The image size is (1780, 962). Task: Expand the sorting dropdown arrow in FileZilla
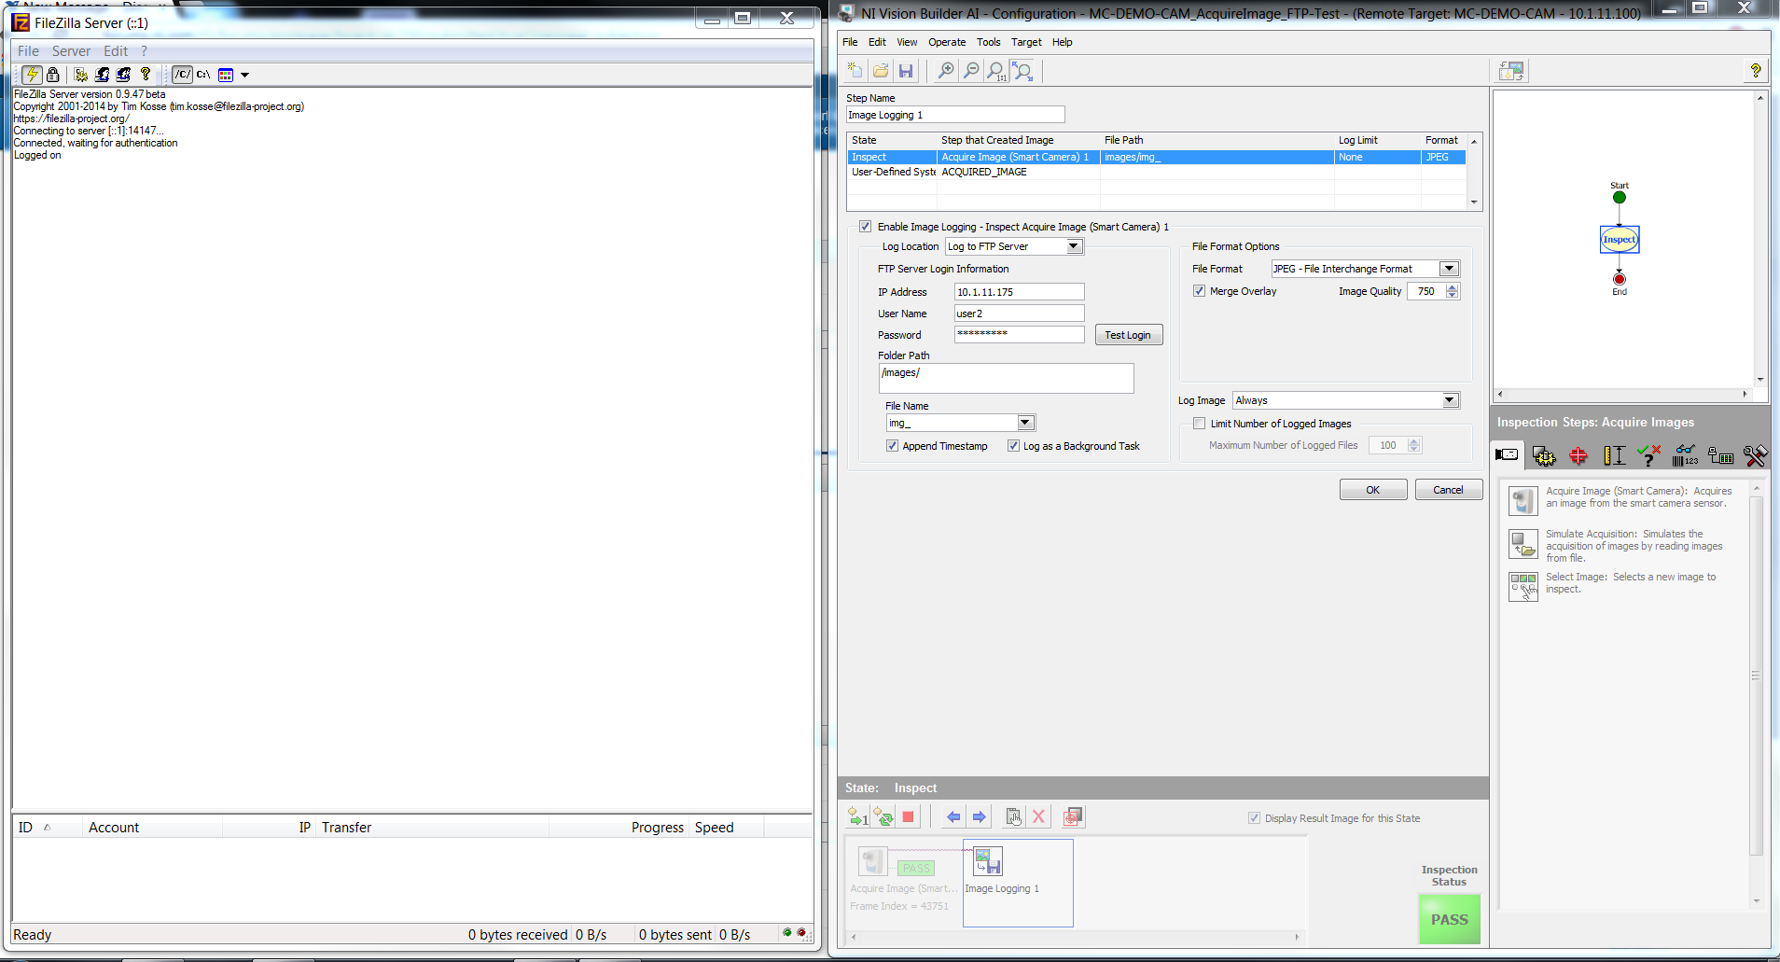(x=245, y=75)
